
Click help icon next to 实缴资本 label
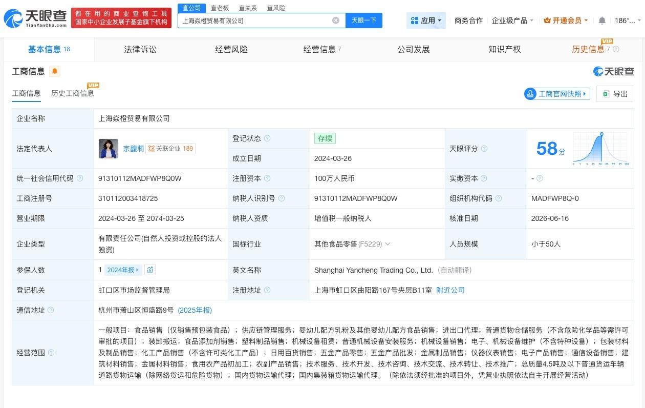coord(484,178)
